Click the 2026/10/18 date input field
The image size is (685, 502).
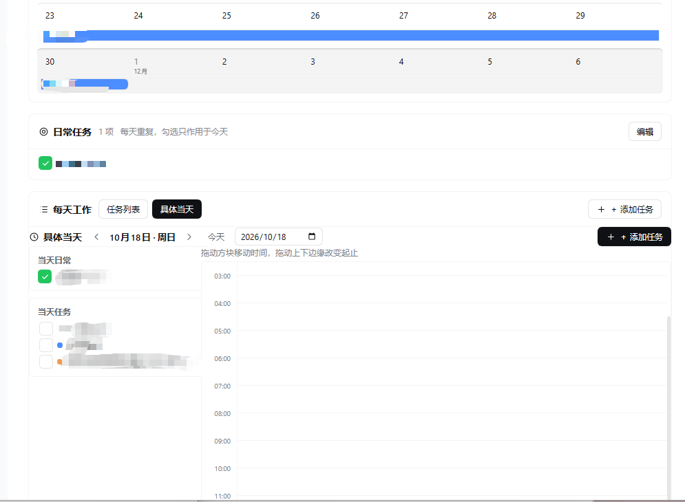coord(279,237)
